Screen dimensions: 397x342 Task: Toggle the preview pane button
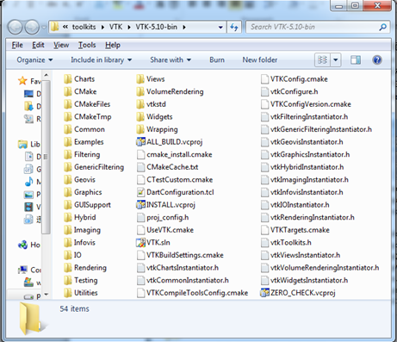point(356,60)
